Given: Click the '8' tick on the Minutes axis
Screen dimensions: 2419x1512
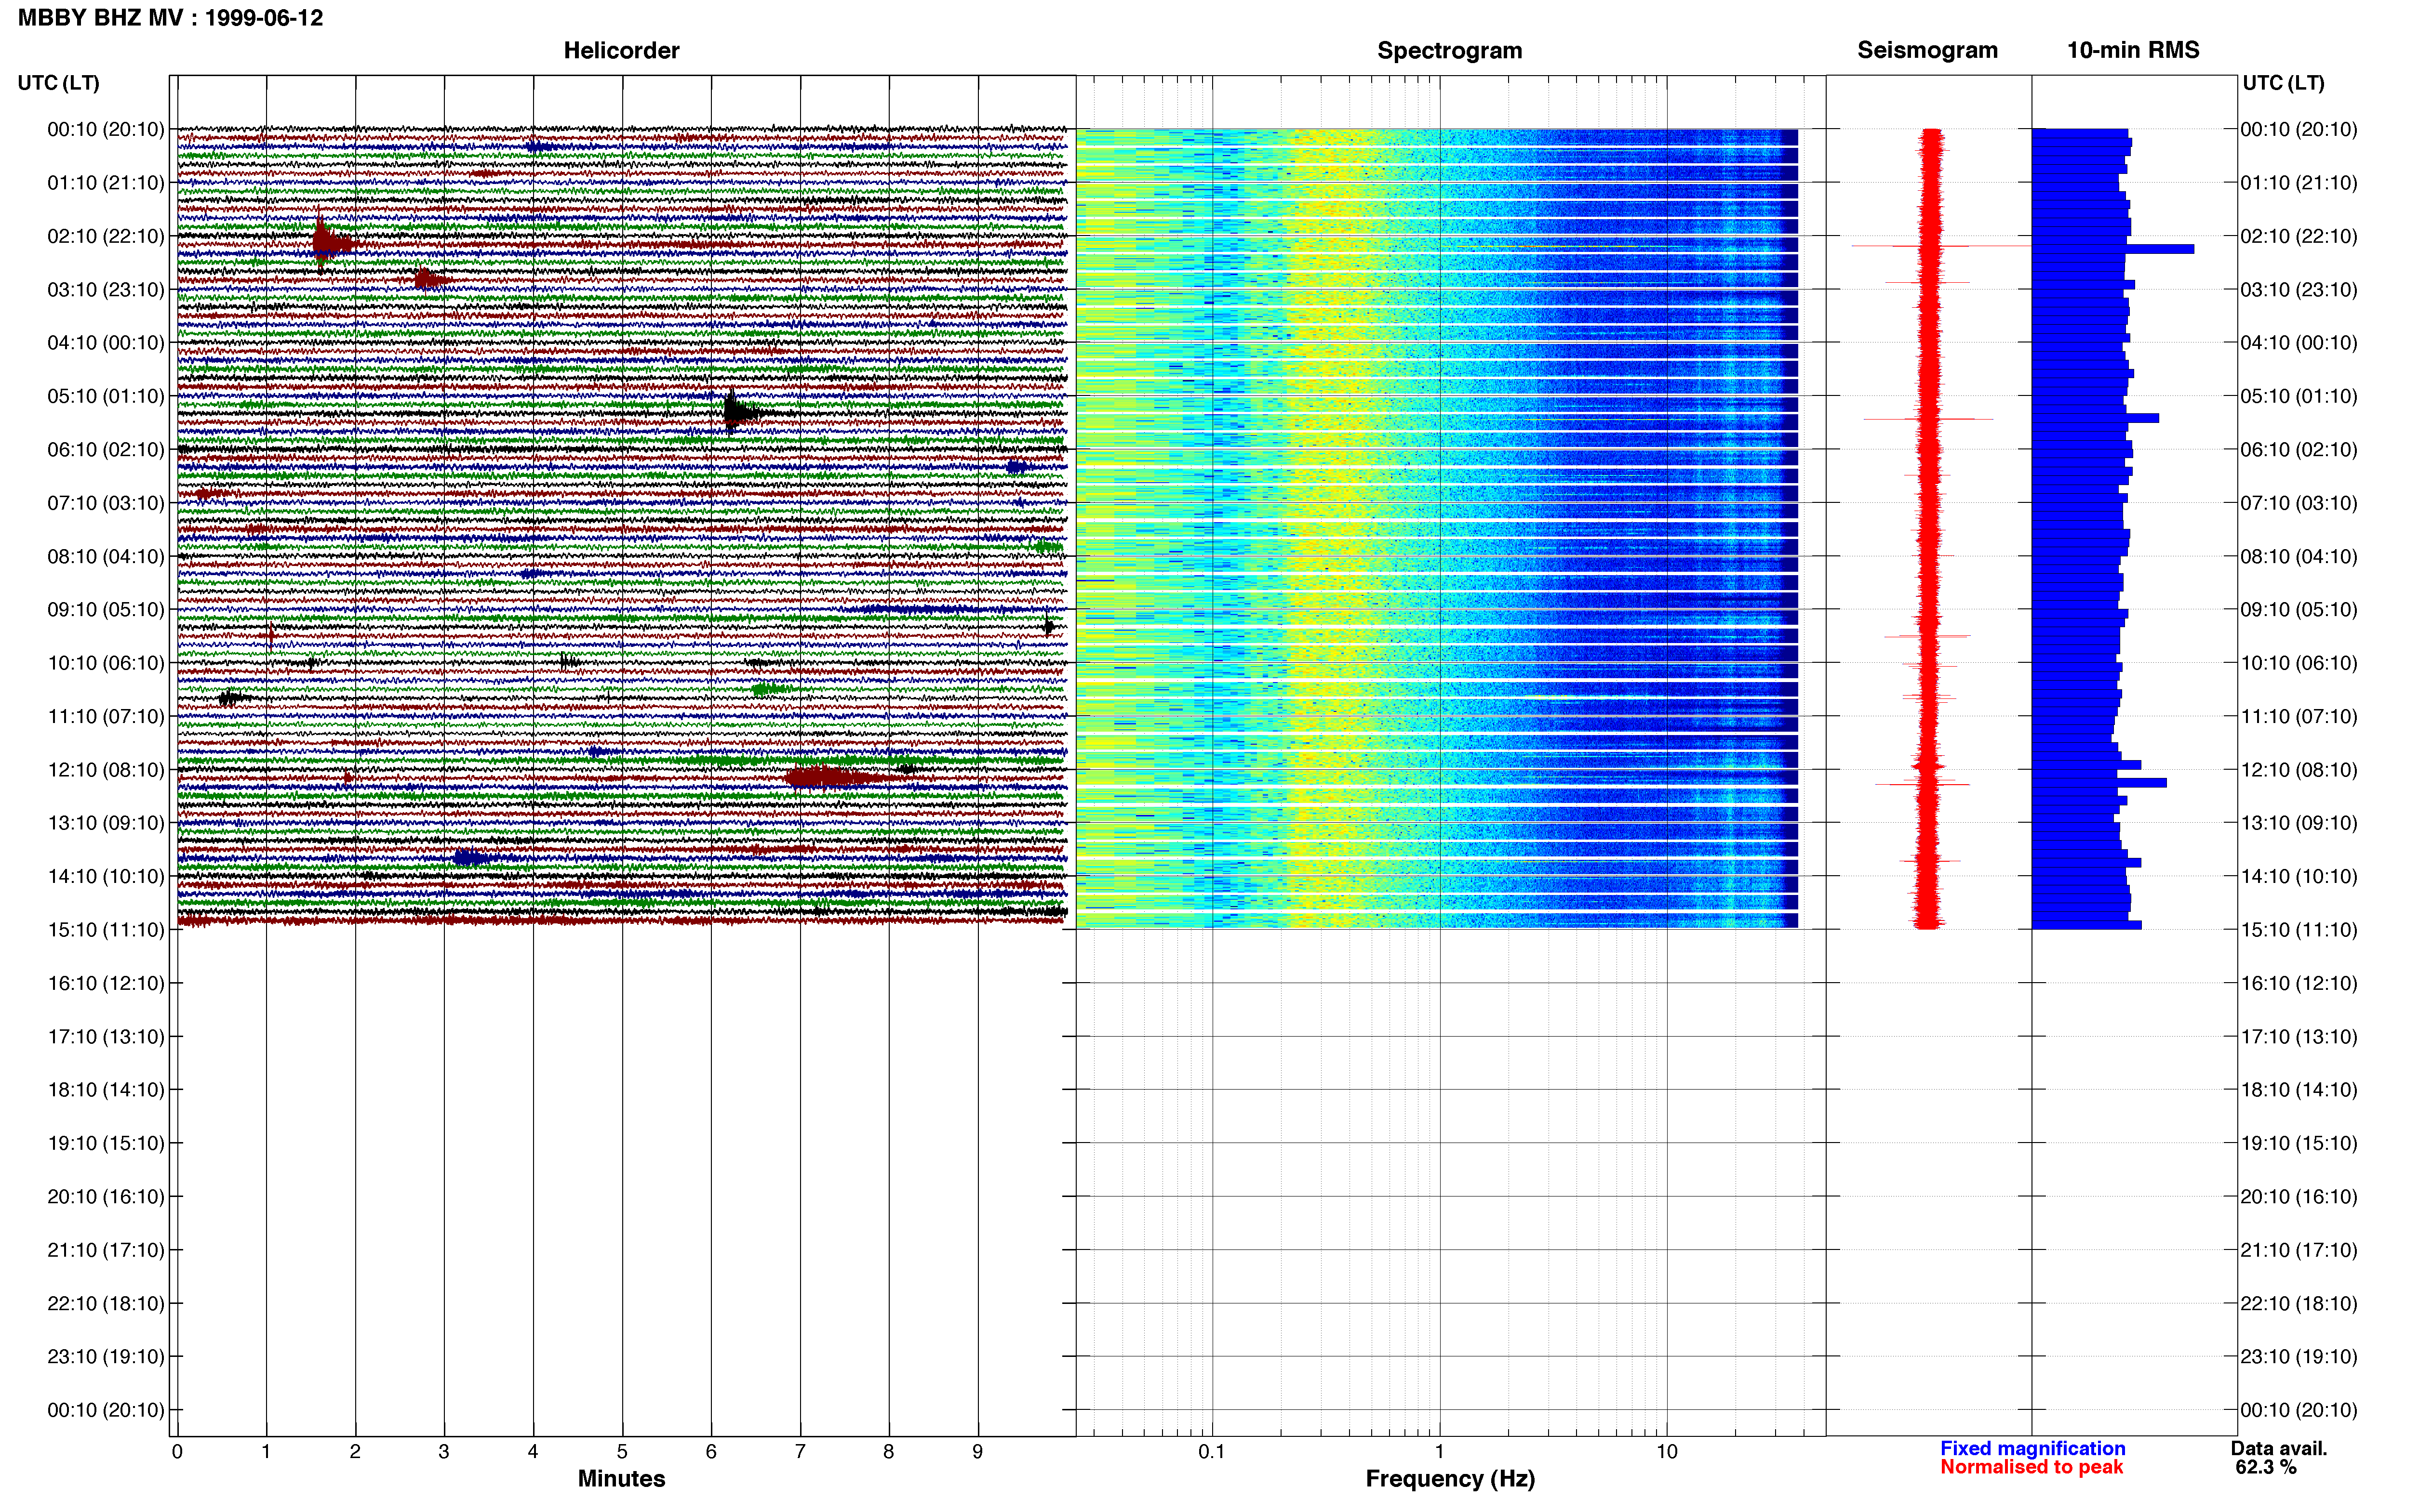Looking at the screenshot, I should [x=888, y=1452].
